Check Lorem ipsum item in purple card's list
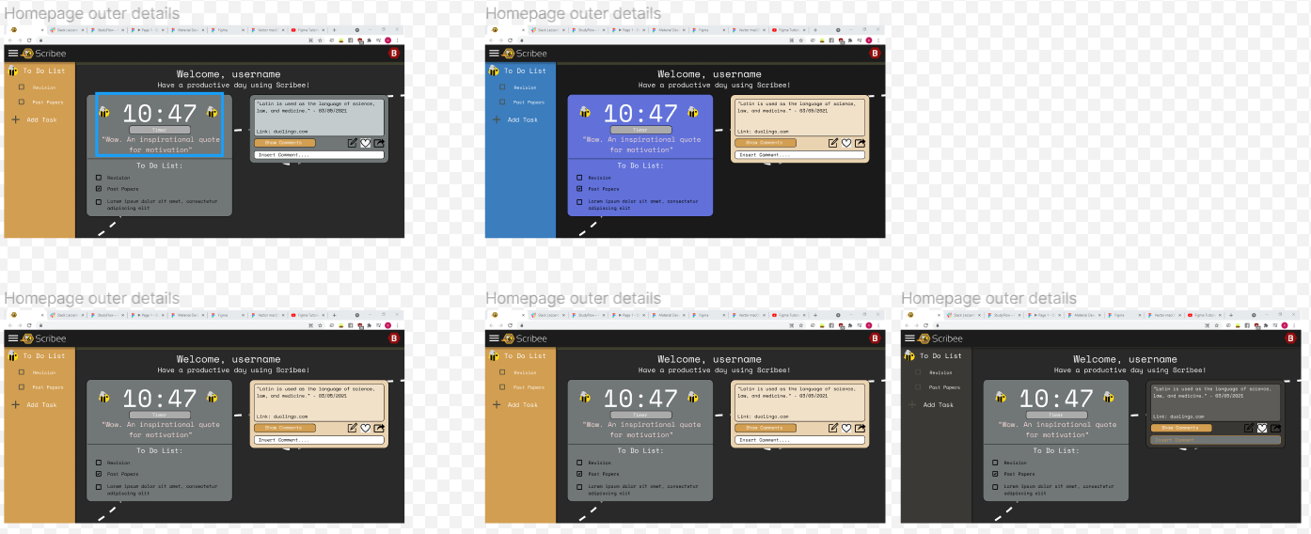Image resolution: width=1311 pixels, height=534 pixels. [x=579, y=201]
